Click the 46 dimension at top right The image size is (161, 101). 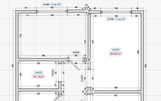[x=137, y=8]
